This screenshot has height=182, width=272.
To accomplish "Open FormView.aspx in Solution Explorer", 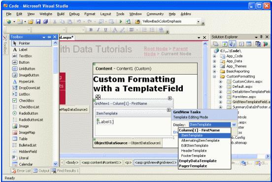I will (244, 97).
